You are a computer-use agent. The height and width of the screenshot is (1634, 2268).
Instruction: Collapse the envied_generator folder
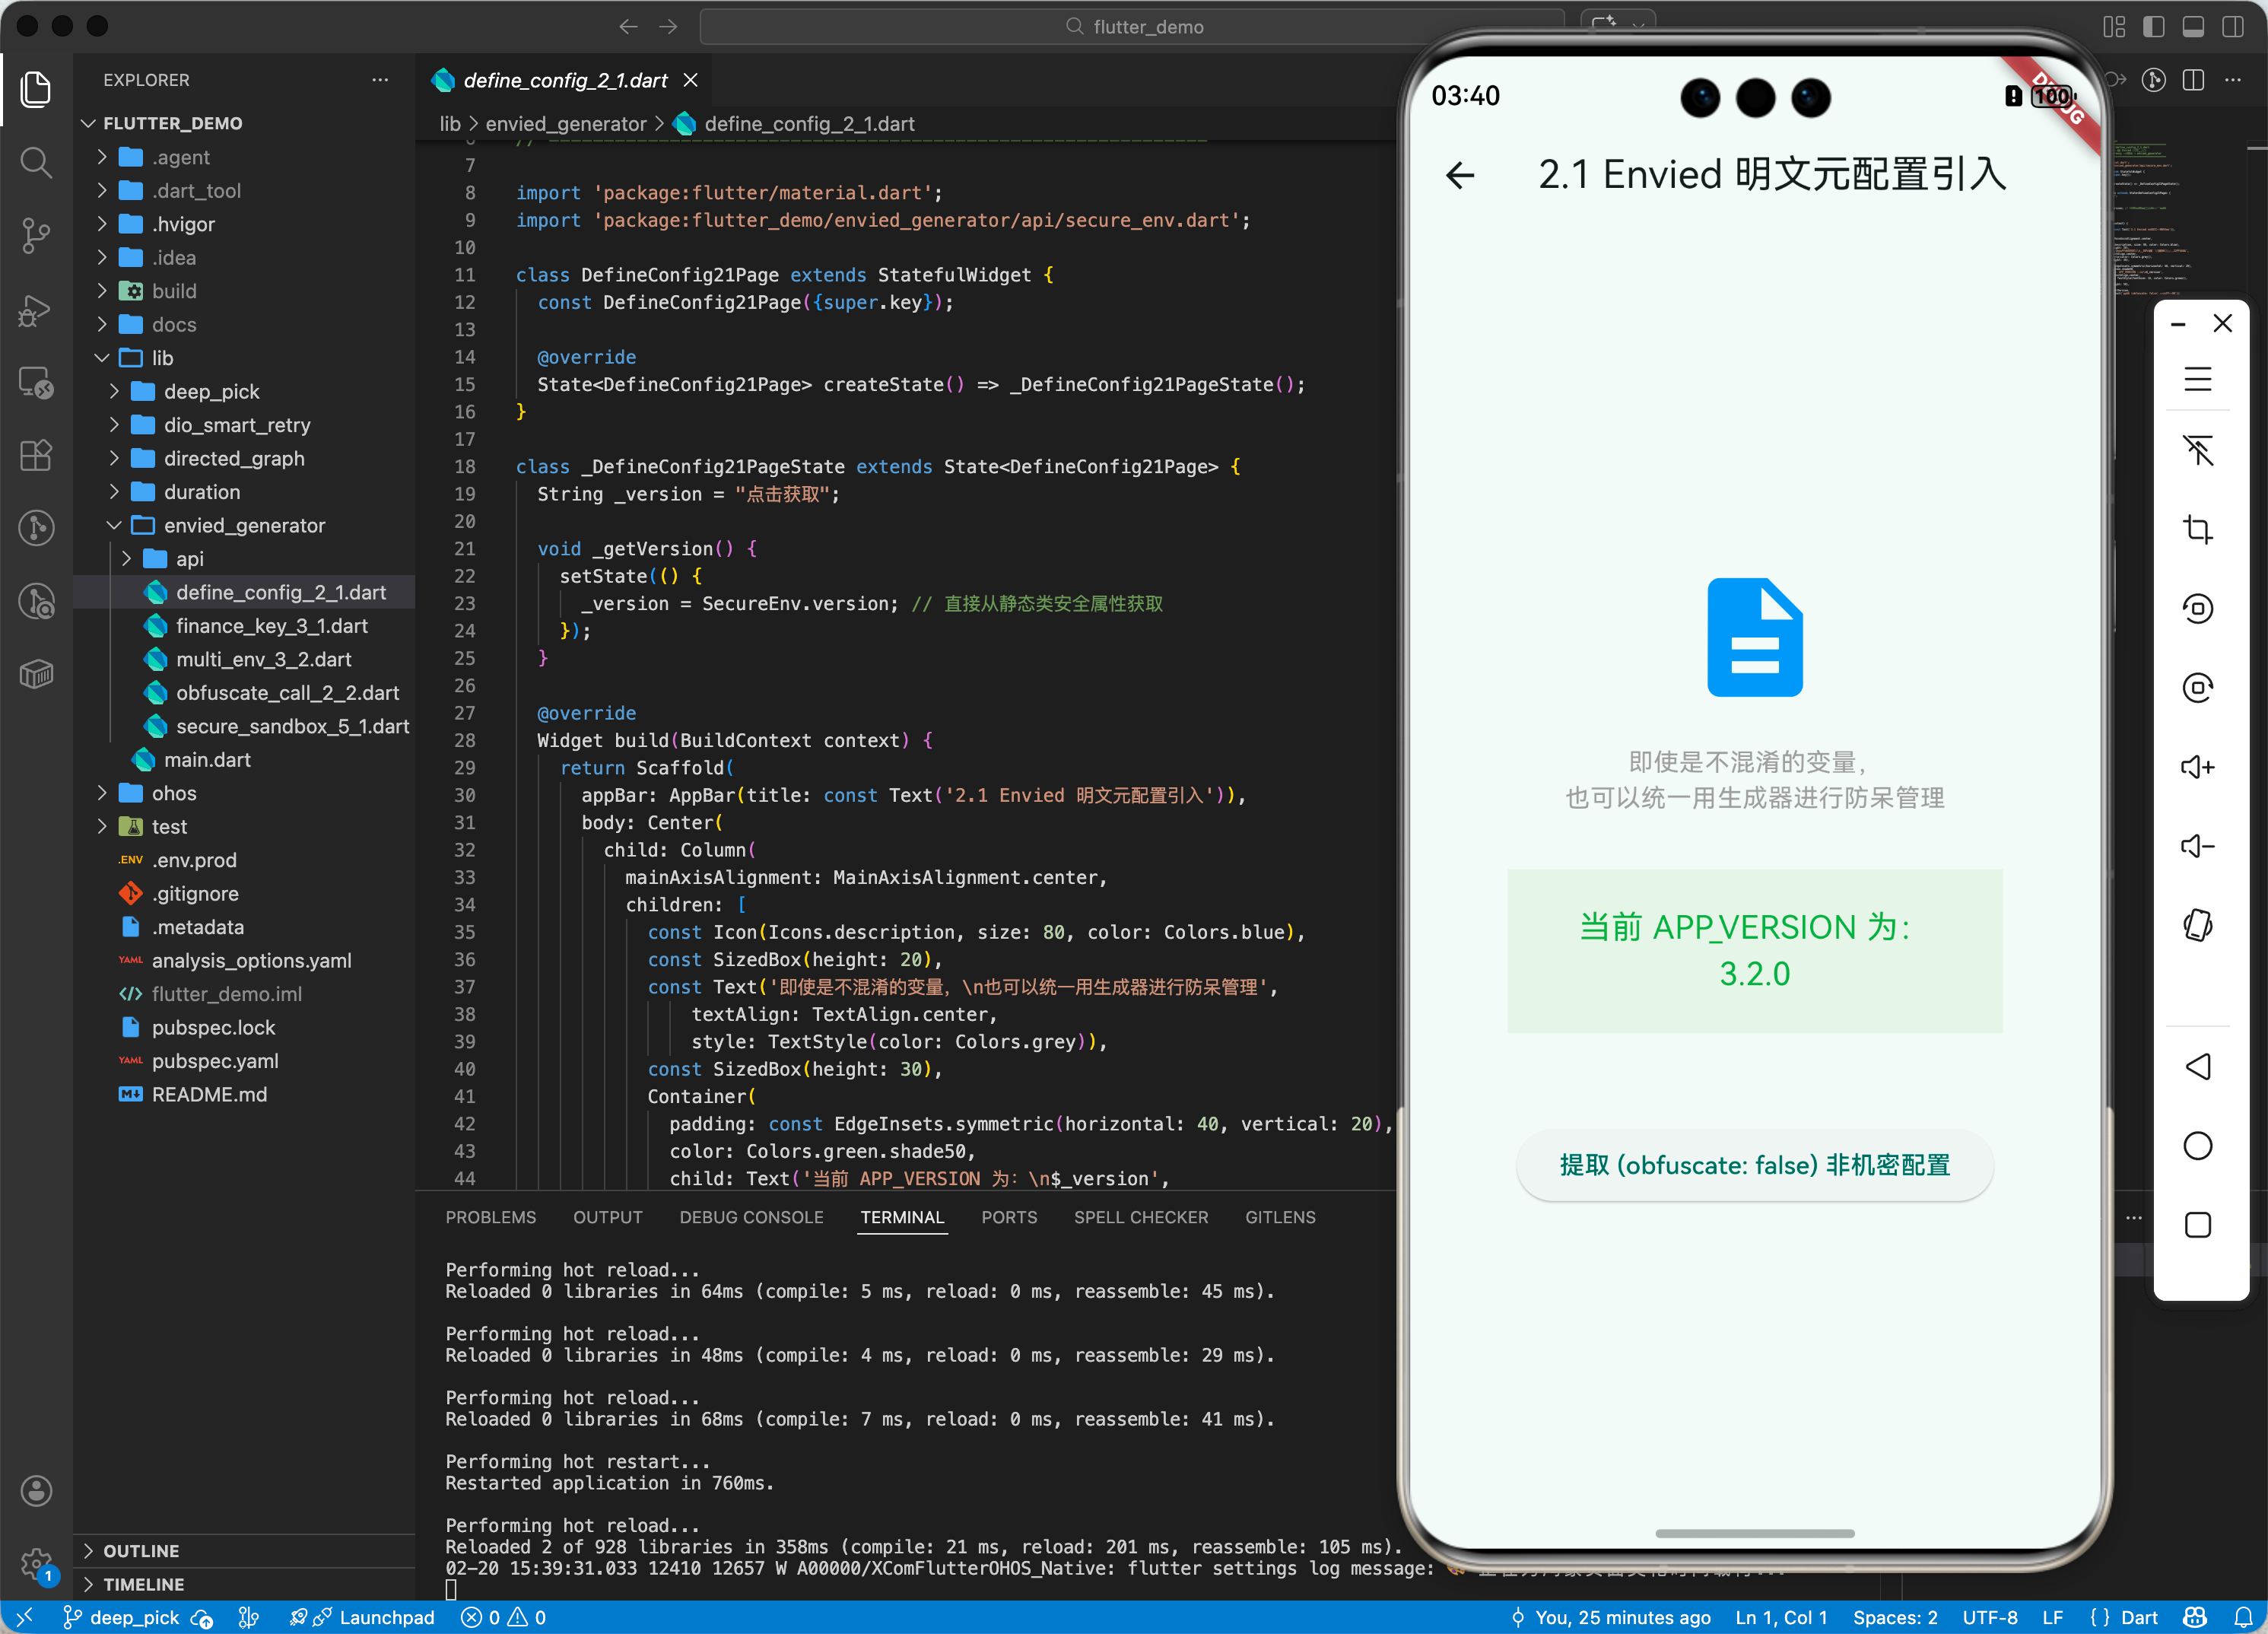[243, 525]
